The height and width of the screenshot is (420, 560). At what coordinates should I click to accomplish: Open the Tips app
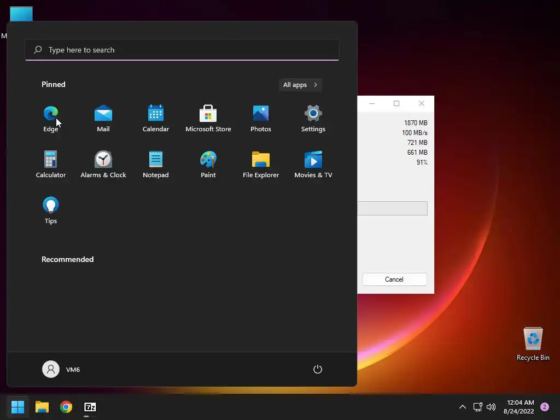[51, 211]
